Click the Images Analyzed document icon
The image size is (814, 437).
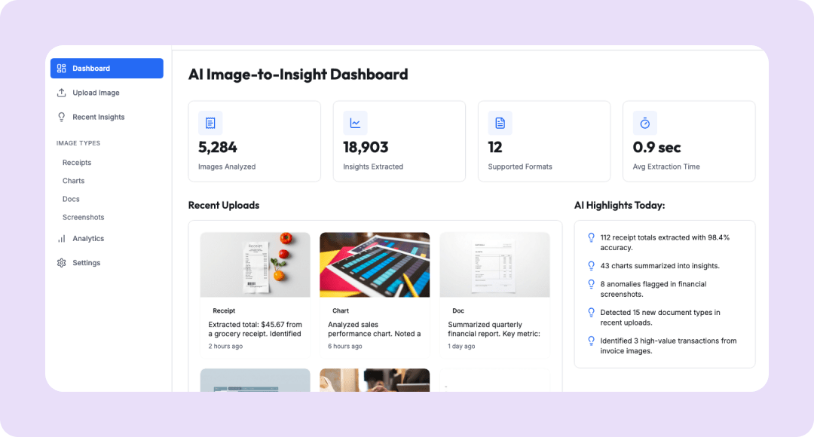point(210,123)
